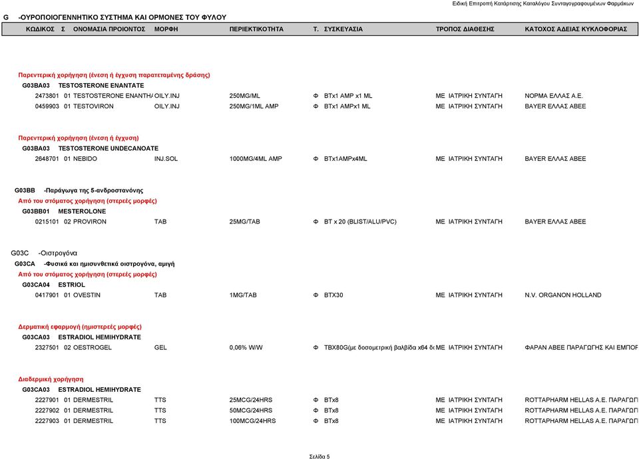Click the "ΚΑΤΟΧΟΣ ΑΔΕΙΑΣ ΚΥΚΛΟΦΟΡΙΑΣ" column header
The height and width of the screenshot is (459, 639).
[576, 29]
